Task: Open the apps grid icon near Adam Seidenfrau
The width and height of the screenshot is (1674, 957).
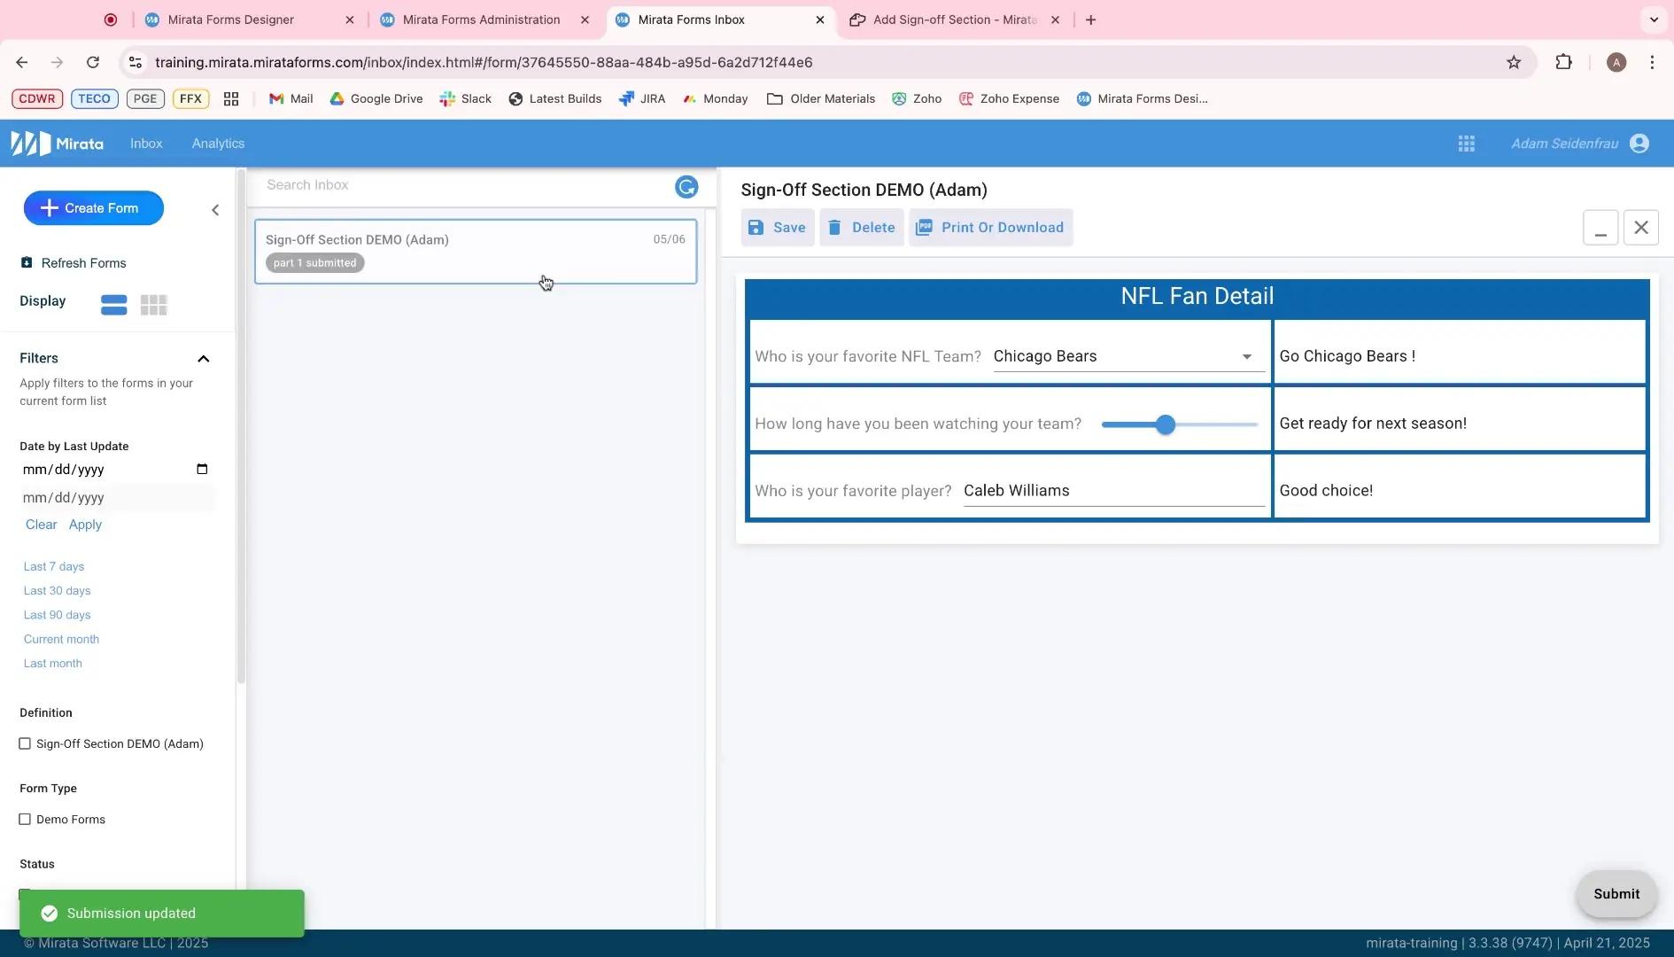Action: pos(1467,143)
